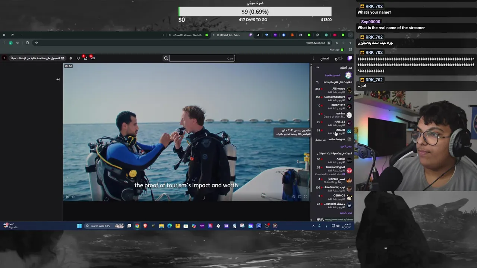This screenshot has height=268, width=477.
Task: Open the system tray volume icon
Action: (338, 226)
